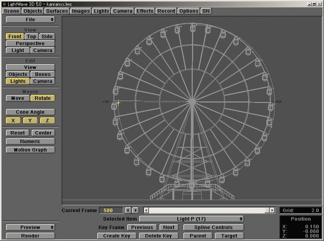Open the Surfaces panel tab
Image resolution: width=324 pixels, height=241 pixels.
57,11
